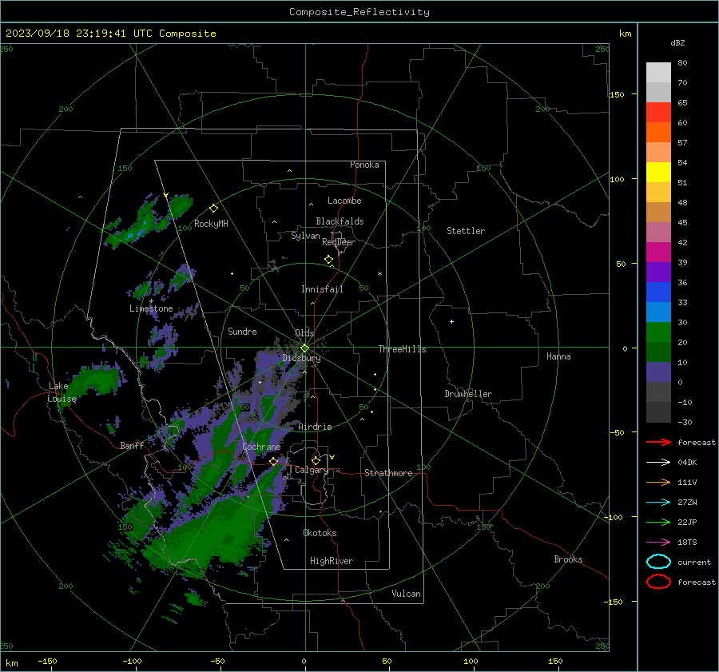Click the Didsbury city label

click(301, 358)
